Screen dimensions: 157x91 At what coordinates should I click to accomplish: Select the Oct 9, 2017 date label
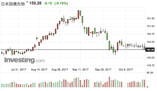pyautogui.click(x=126, y=69)
